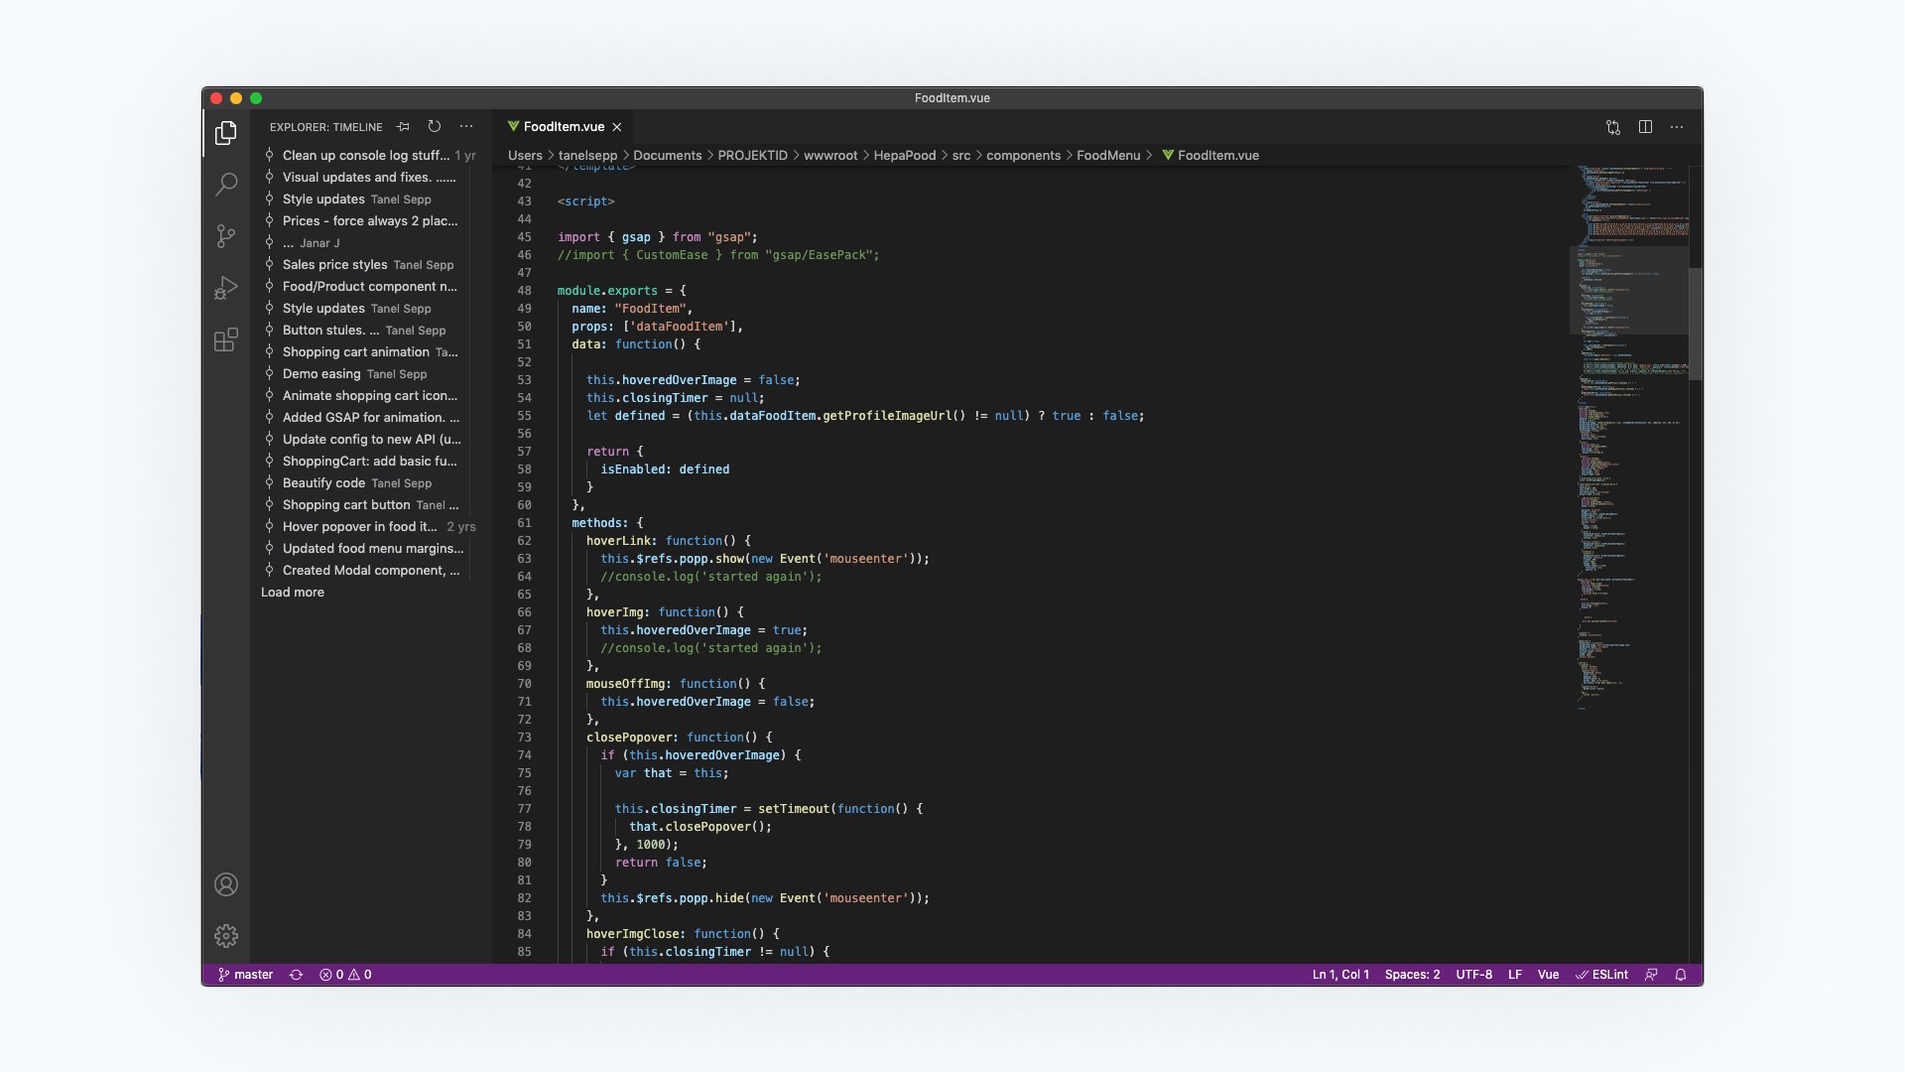Screen dimensions: 1905x1072
Task: Split the editor to the right
Action: coord(1645,126)
